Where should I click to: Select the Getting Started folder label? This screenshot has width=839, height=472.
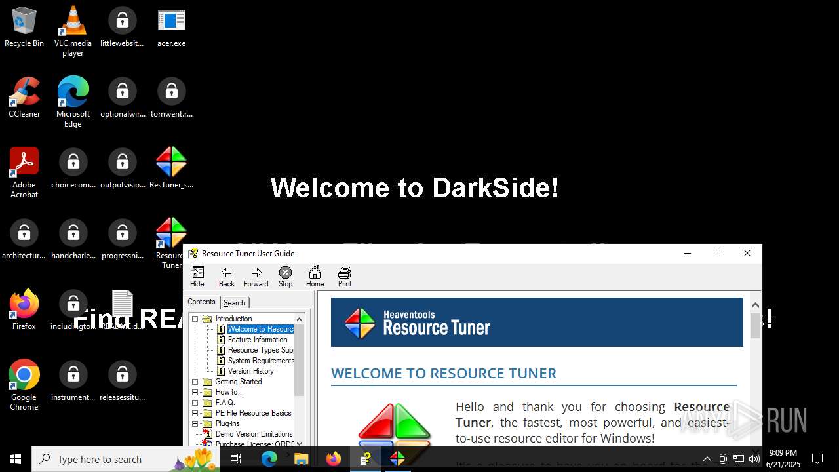[239, 382]
